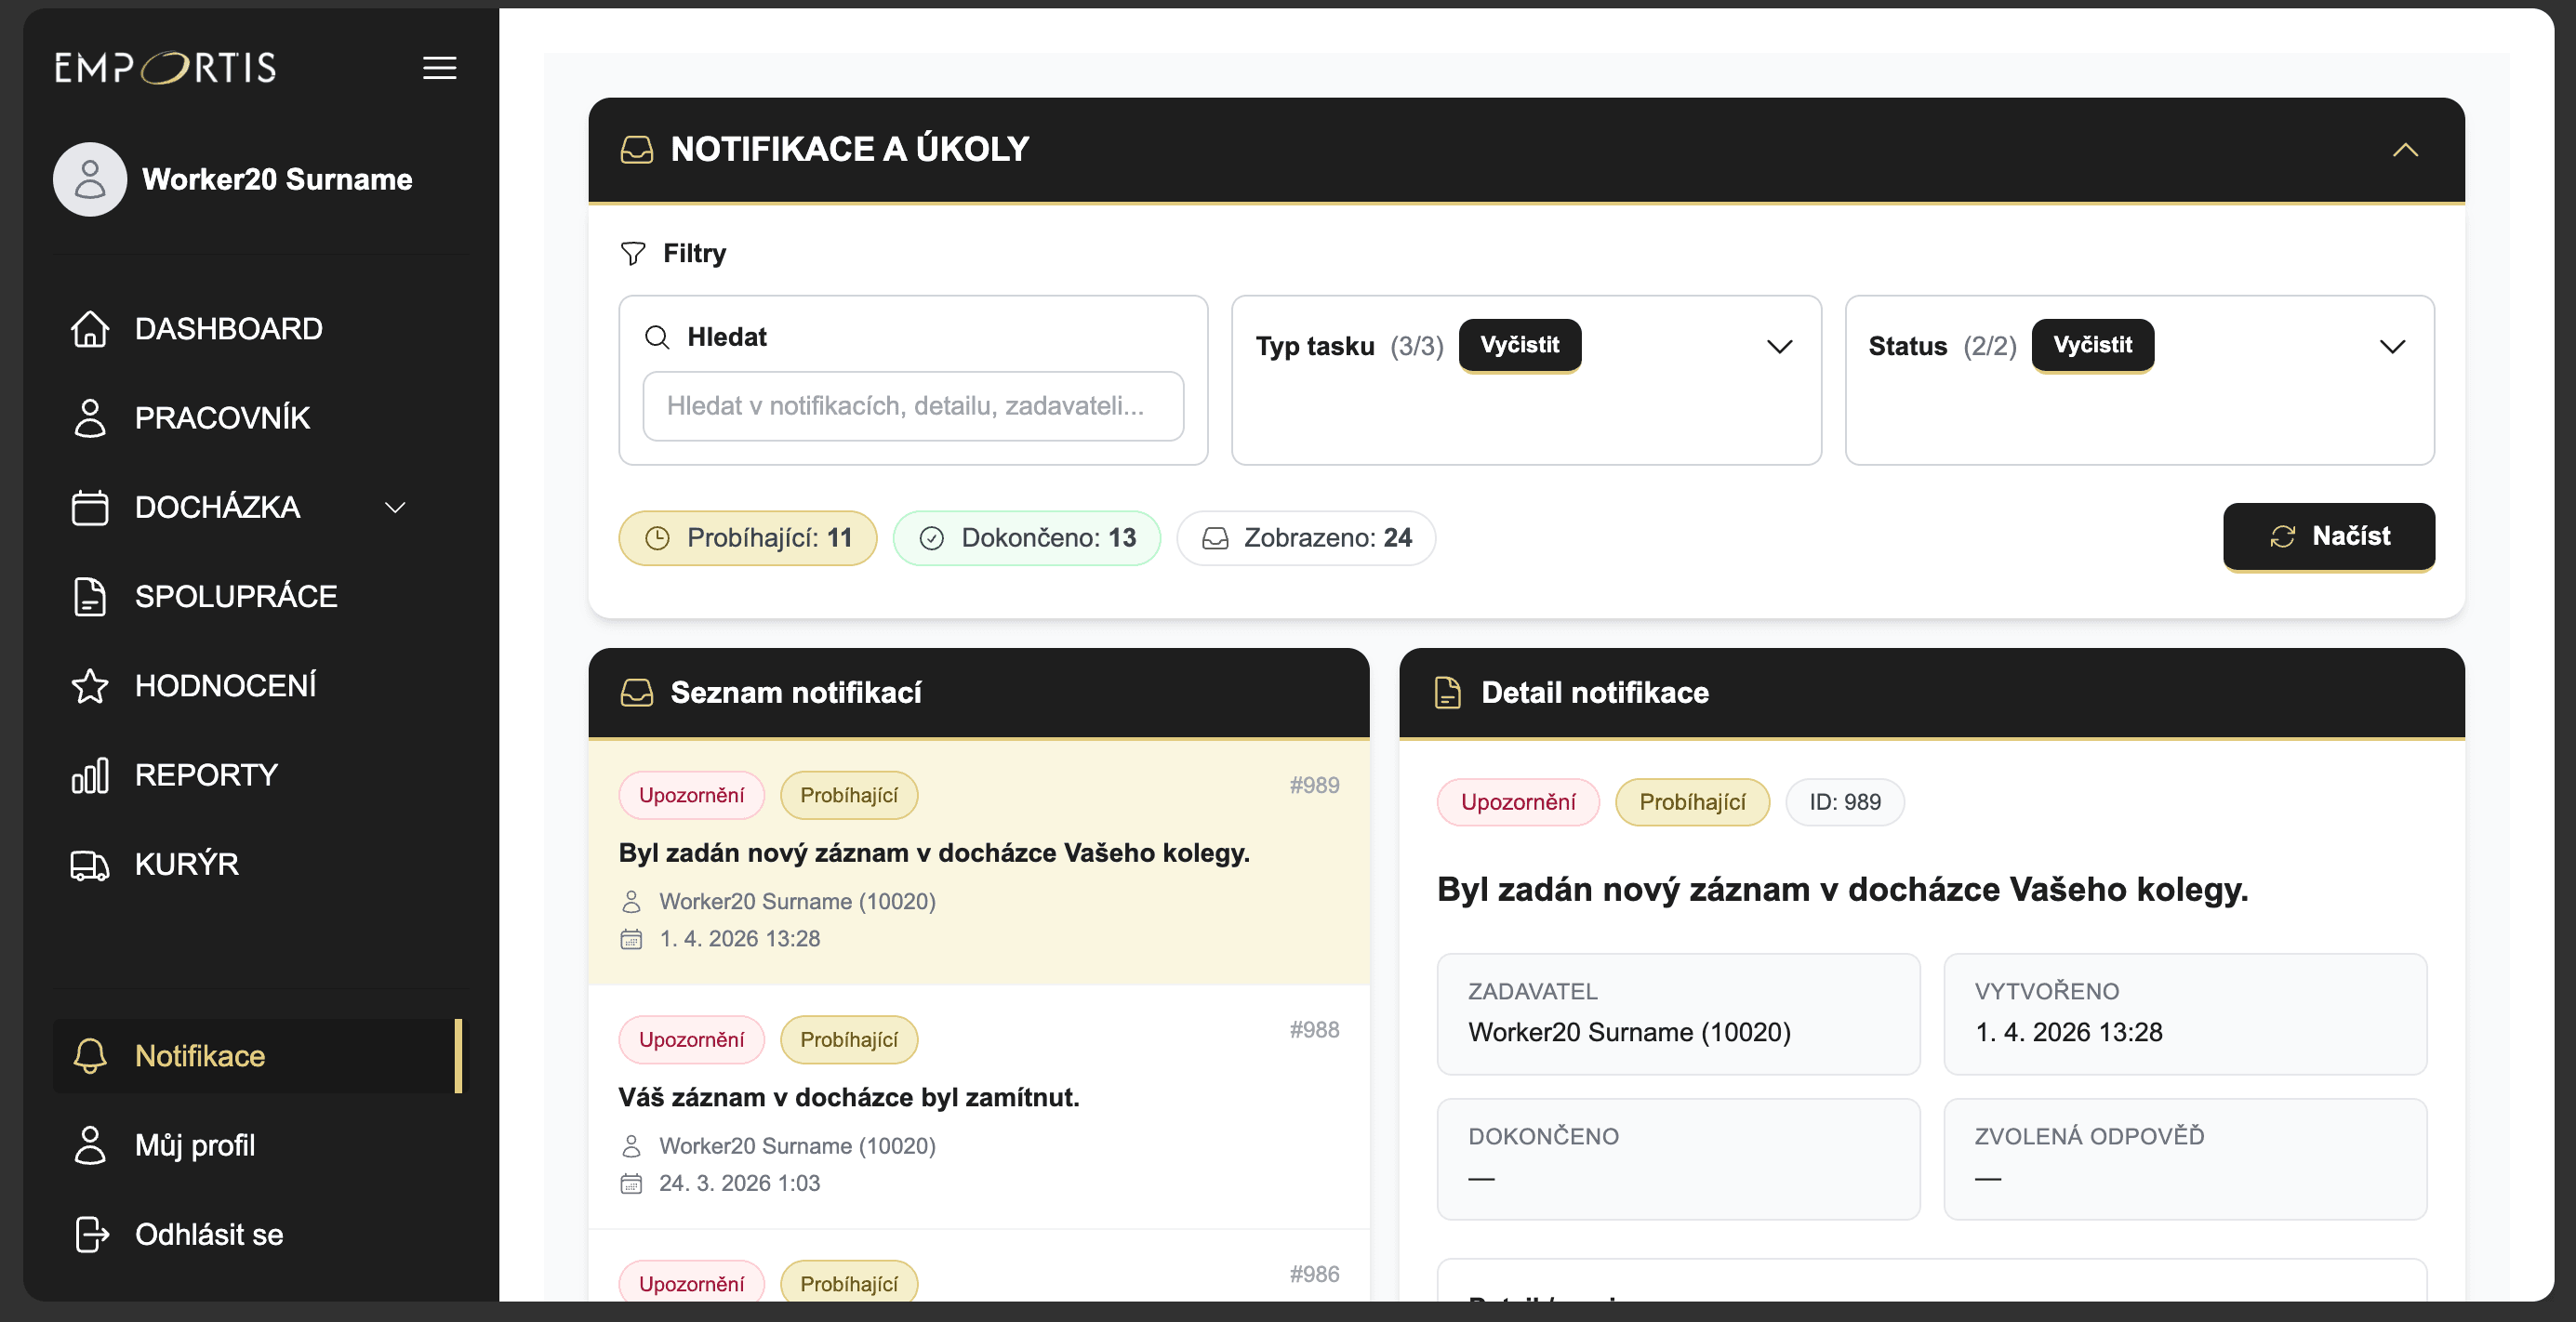Viewport: 2576px width, 1322px height.
Task: Click the Odhlásit se logout icon
Action: (x=91, y=1234)
